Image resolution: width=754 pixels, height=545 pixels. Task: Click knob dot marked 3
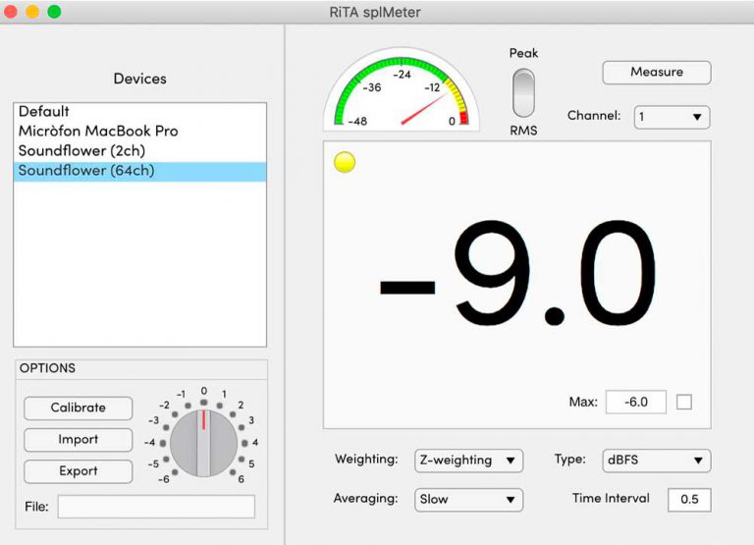point(241,427)
